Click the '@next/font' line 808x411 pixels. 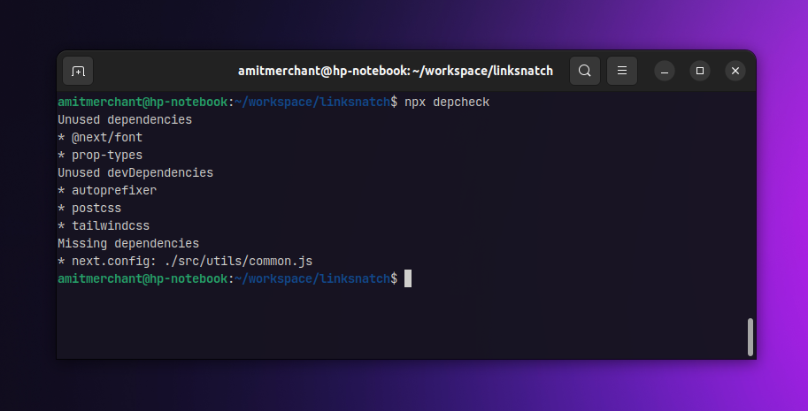tap(100, 137)
